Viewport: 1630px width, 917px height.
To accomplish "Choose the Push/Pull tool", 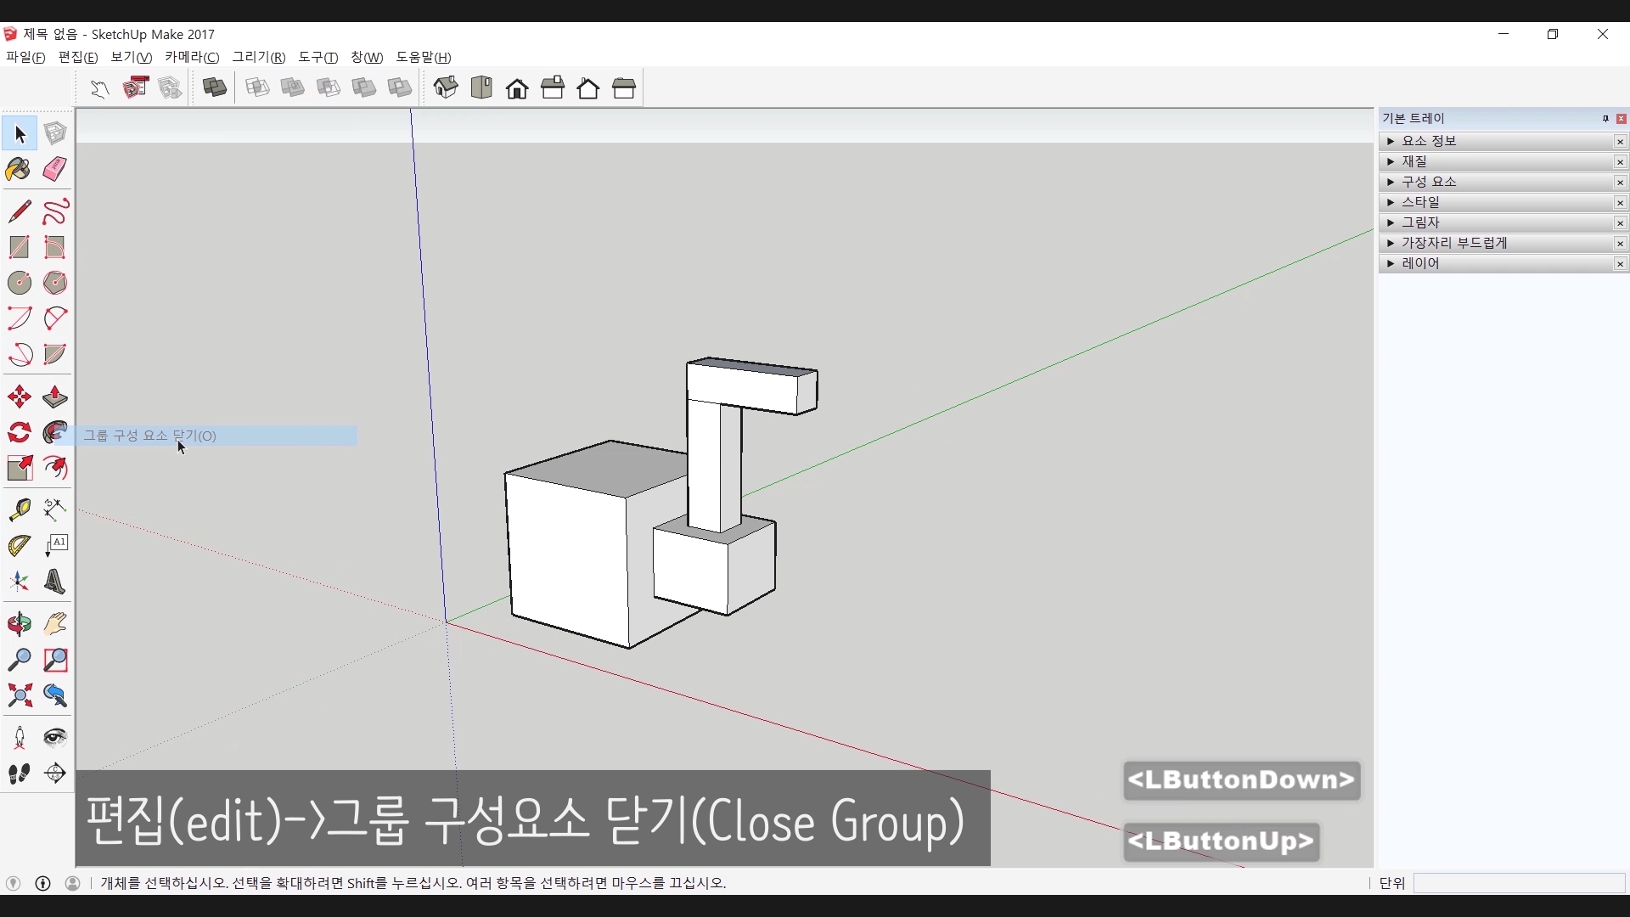I will tap(55, 397).
